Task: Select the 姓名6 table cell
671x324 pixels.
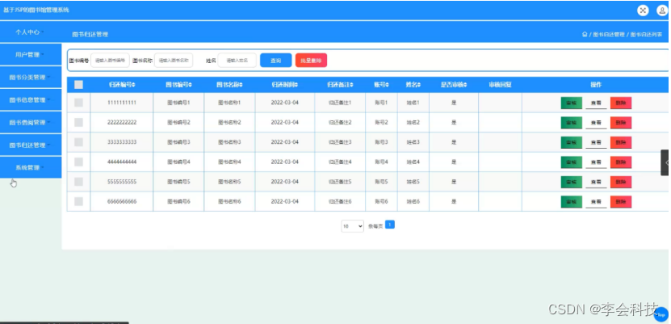Action: [413, 201]
